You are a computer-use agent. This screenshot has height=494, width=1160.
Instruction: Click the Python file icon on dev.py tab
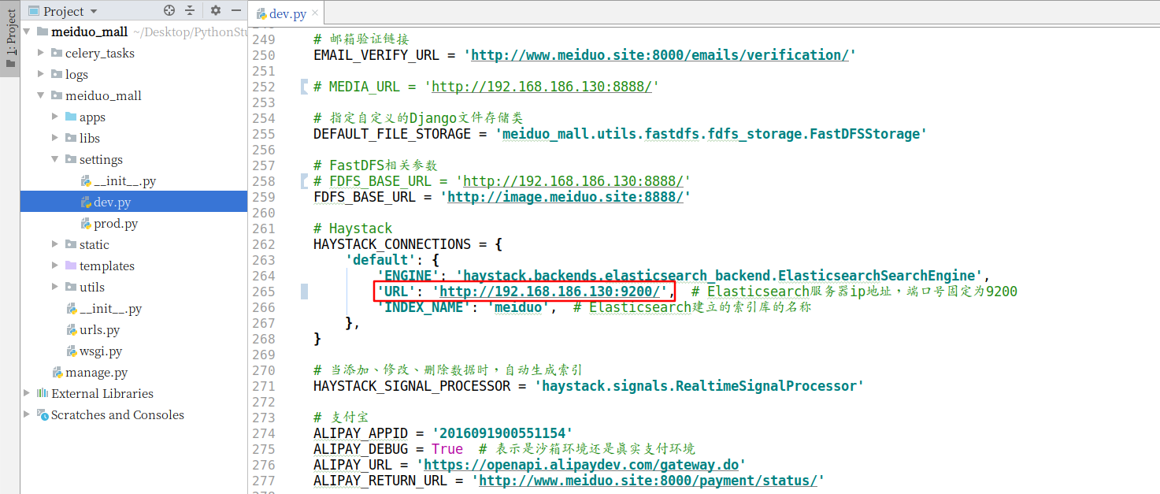[260, 13]
